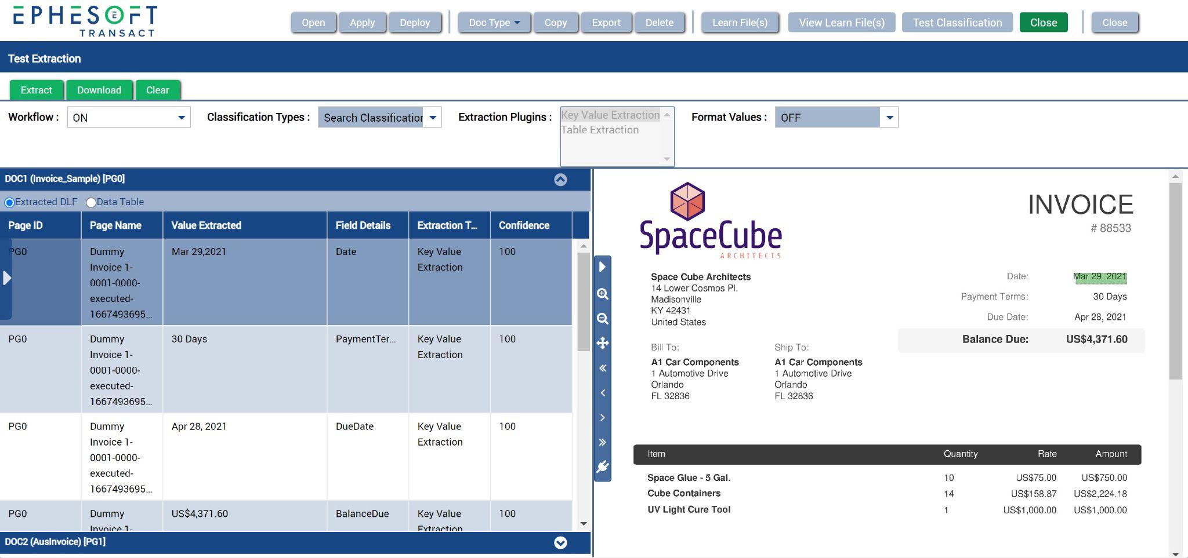Go to next page single-right chevron
This screenshot has height=558, width=1188.
coord(603,417)
